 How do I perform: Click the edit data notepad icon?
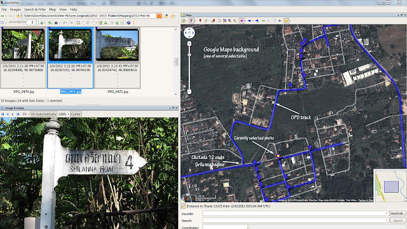click(x=78, y=23)
